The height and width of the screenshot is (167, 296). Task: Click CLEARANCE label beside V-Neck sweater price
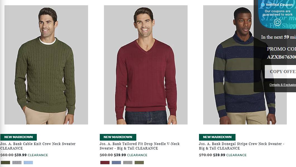point(137,155)
